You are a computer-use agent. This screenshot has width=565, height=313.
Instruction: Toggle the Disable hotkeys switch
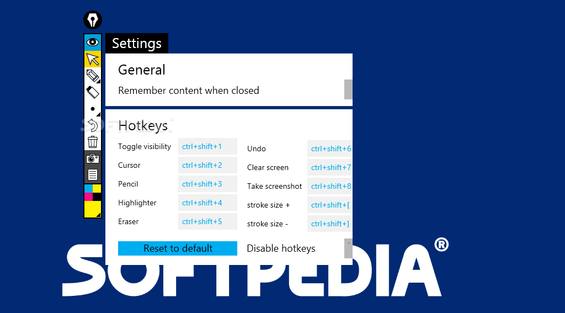(348, 248)
